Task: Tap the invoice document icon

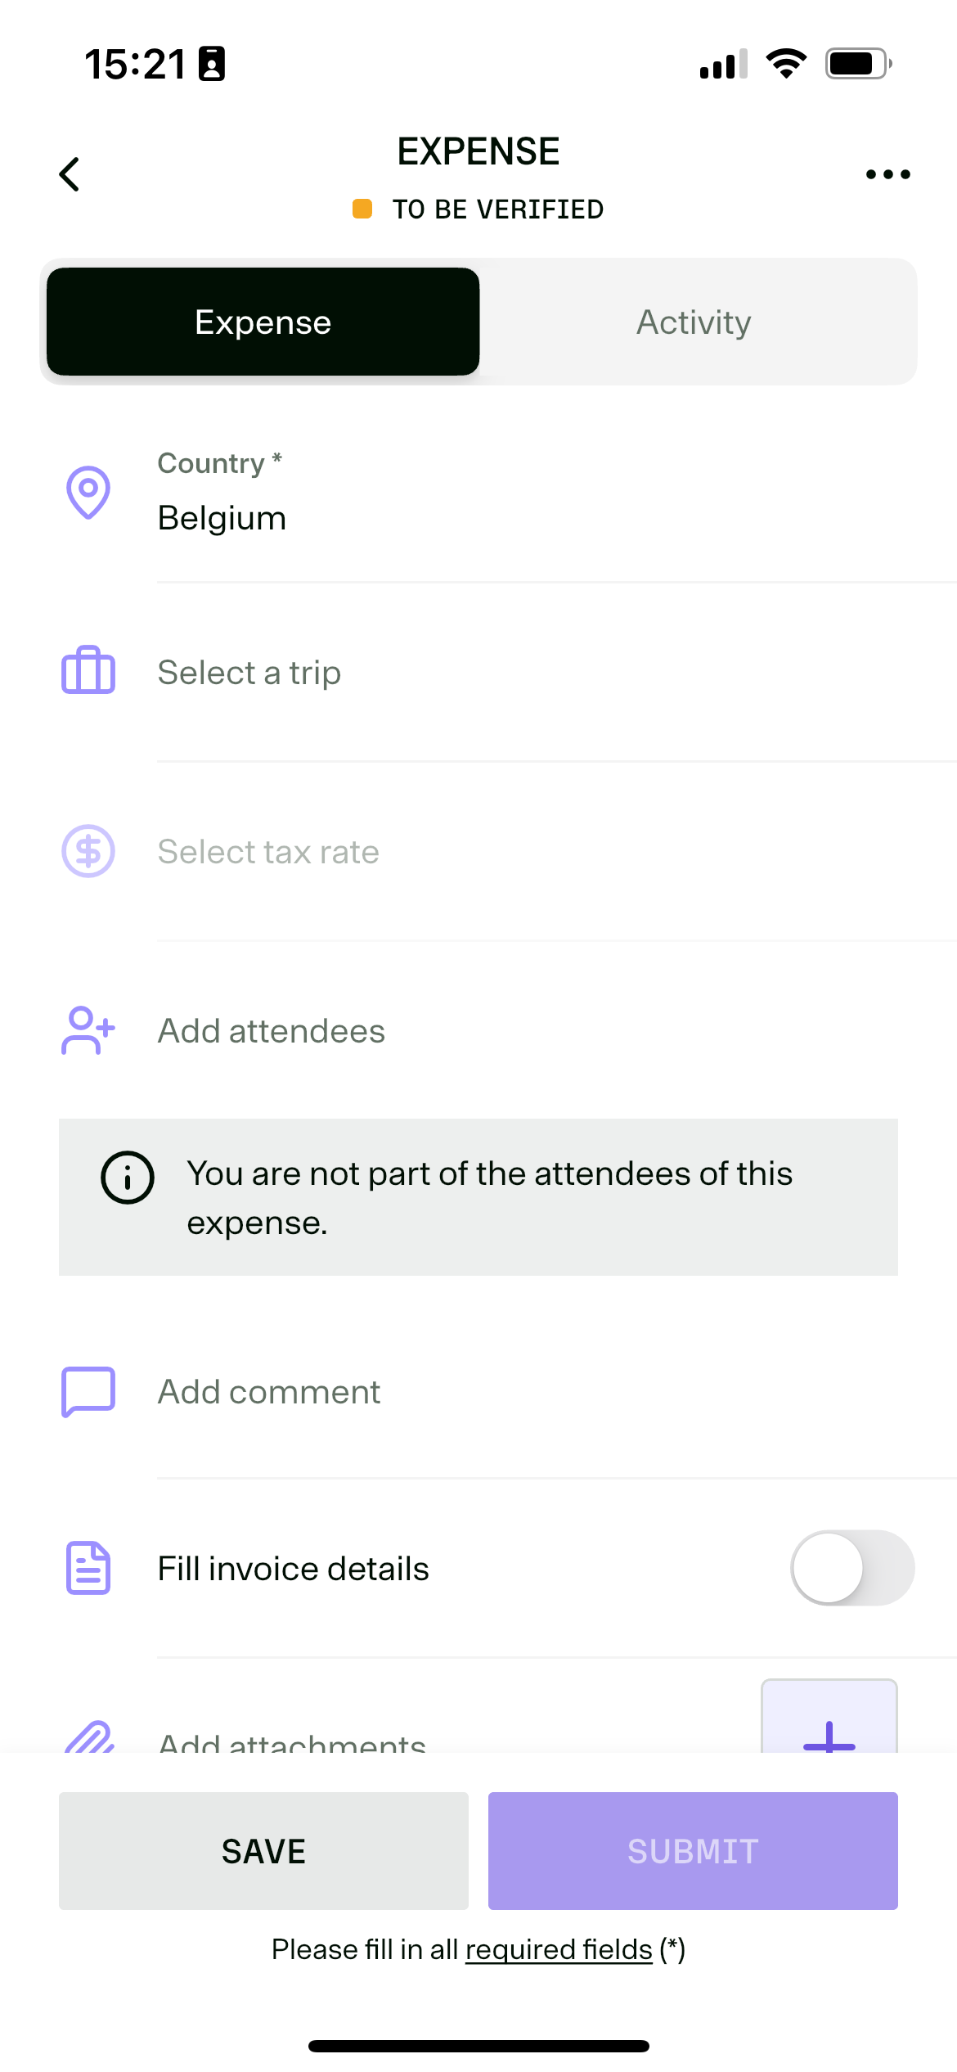Action: click(88, 1568)
